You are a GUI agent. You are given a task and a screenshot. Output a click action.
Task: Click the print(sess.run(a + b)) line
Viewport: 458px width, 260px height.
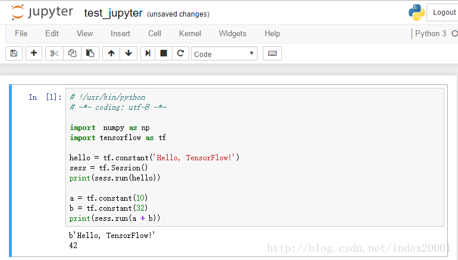(x=115, y=218)
